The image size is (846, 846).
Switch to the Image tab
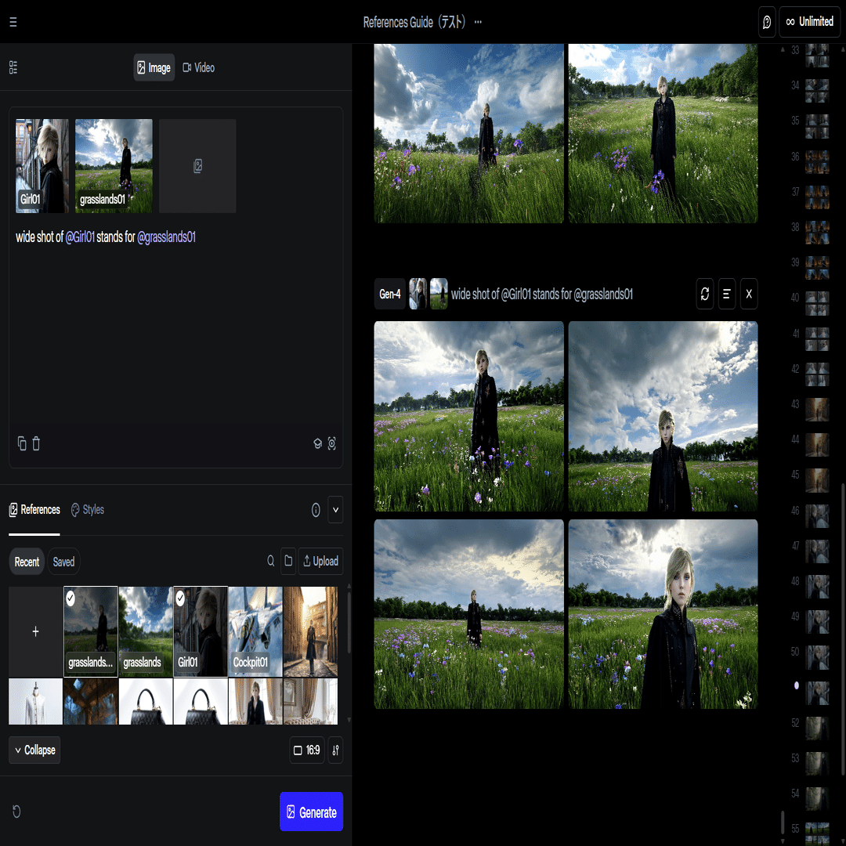pyautogui.click(x=154, y=67)
